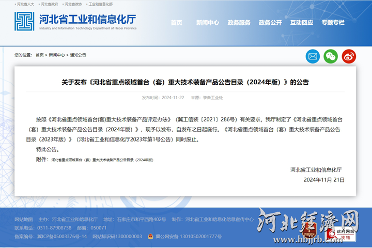
Task: Click the police badge icon in the footer
Action: (x=150, y=236)
